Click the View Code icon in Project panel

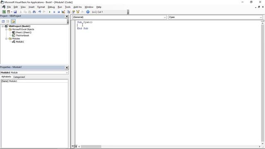3,21
